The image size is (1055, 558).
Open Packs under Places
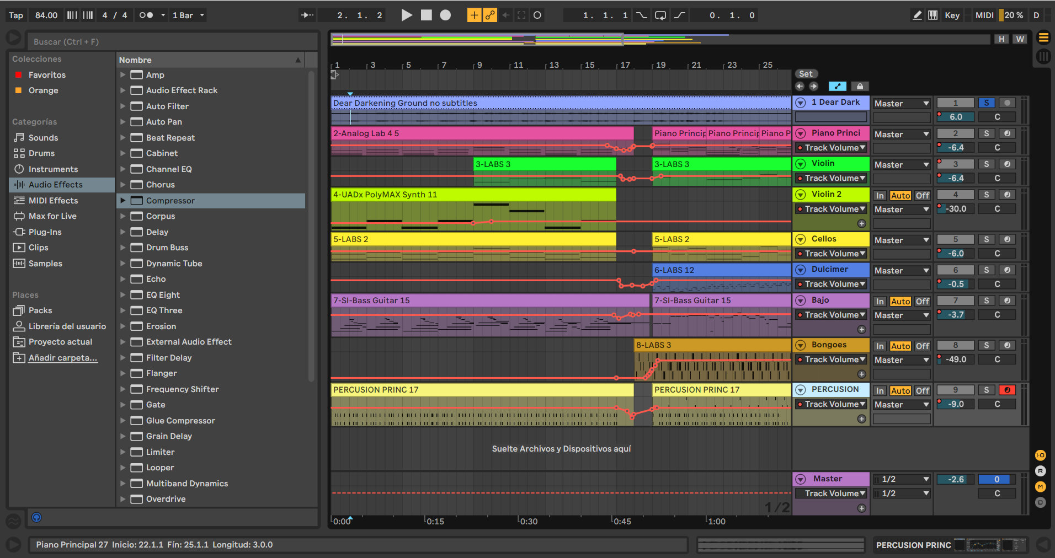[40, 310]
